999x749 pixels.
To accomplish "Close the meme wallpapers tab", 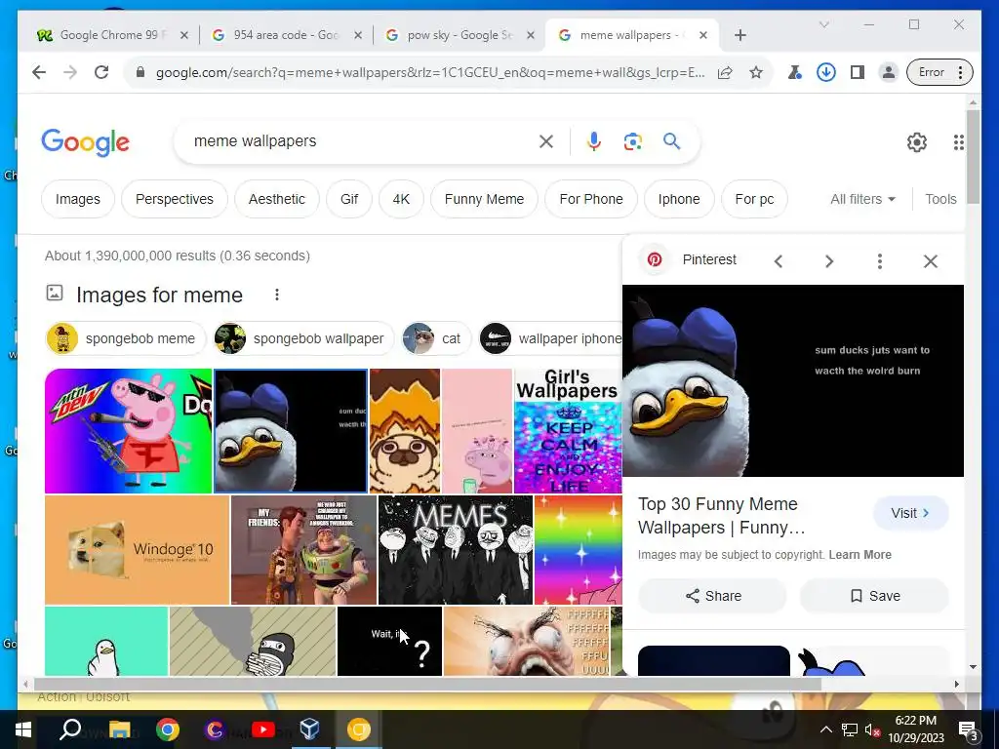I will tap(702, 35).
